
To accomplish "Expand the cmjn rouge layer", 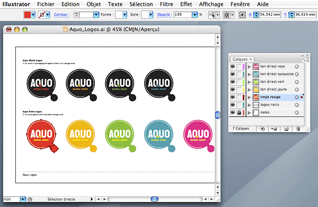I will click(x=250, y=97).
